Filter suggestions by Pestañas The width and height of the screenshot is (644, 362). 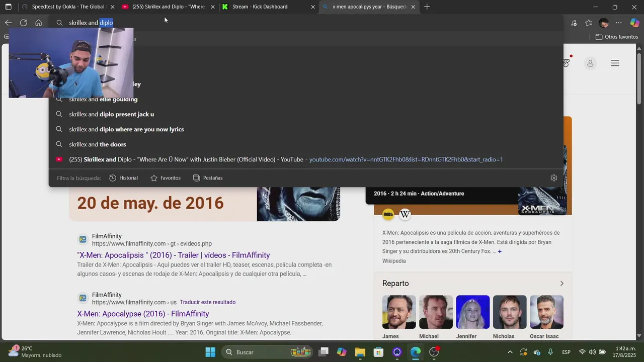208,178
